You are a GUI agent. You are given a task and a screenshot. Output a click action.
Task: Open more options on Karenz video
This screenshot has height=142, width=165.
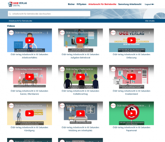[x=48, y=69]
